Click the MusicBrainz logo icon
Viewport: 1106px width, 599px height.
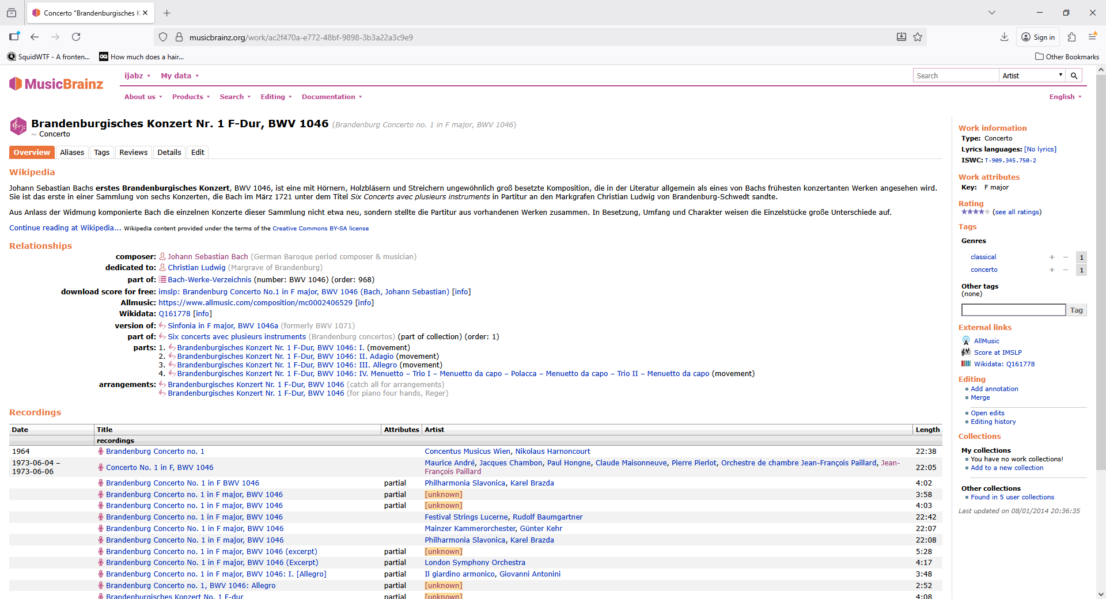click(16, 84)
